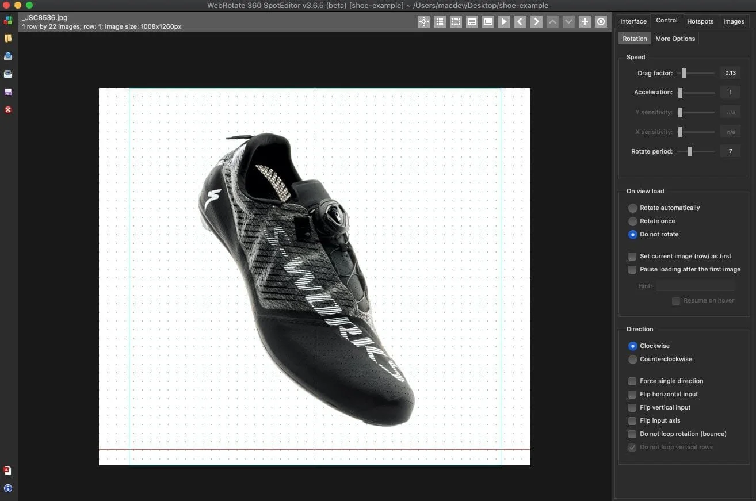756x501 pixels.
Task: Click the marquee selection icon in the toolbar
Action: pyautogui.click(x=456, y=21)
